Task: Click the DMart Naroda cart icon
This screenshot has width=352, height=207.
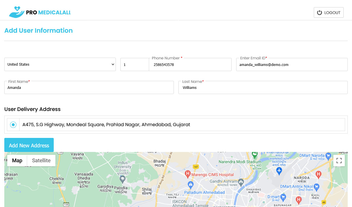Action: click(328, 156)
